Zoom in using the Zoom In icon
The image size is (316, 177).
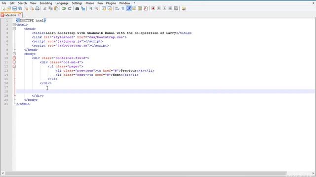coord(91,8)
